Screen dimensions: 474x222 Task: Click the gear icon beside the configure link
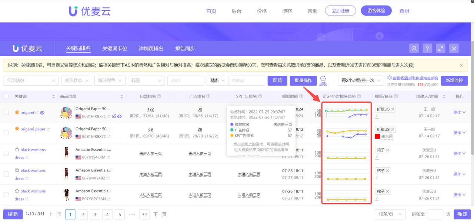click(x=390, y=78)
